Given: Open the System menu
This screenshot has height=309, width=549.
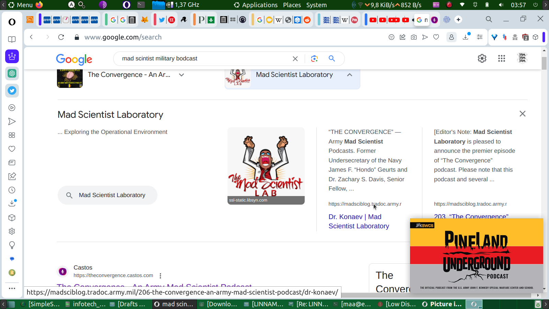Looking at the screenshot, I should pos(316,5).
